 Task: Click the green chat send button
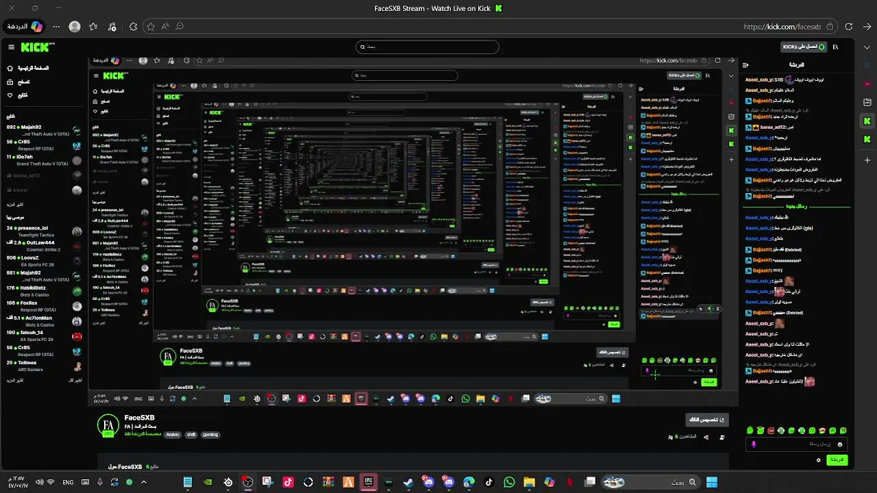click(x=837, y=460)
